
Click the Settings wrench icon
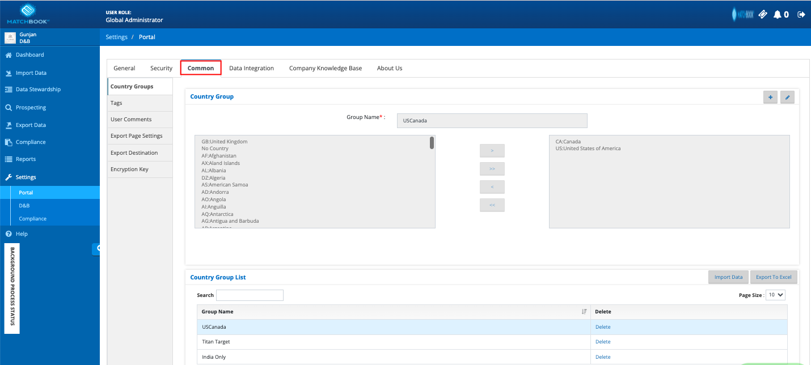[x=9, y=177]
